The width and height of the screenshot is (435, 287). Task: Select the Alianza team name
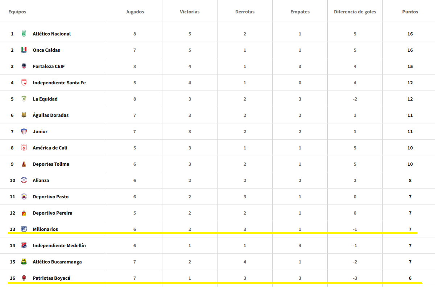[x=41, y=180]
